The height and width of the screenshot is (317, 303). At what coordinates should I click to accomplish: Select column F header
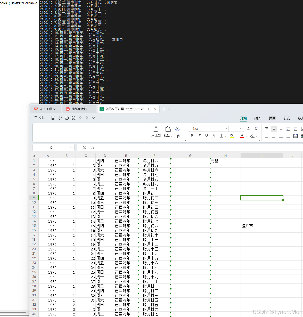(154, 156)
